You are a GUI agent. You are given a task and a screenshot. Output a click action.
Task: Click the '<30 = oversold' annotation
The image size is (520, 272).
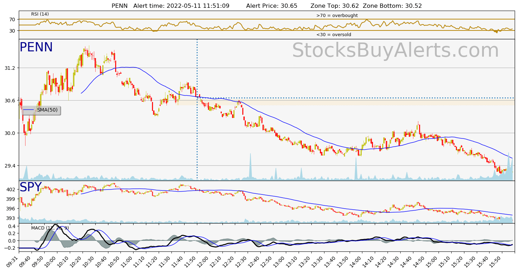pos(334,35)
